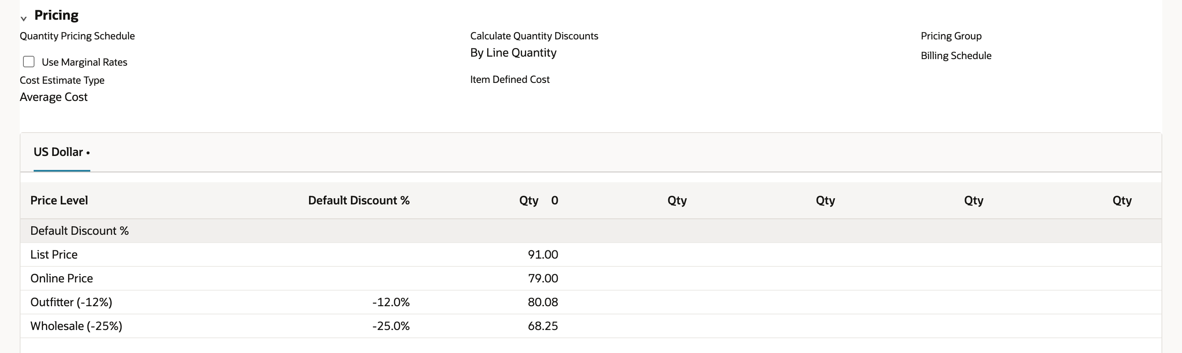
Task: Click the Default Discount % column header
Action: point(359,200)
